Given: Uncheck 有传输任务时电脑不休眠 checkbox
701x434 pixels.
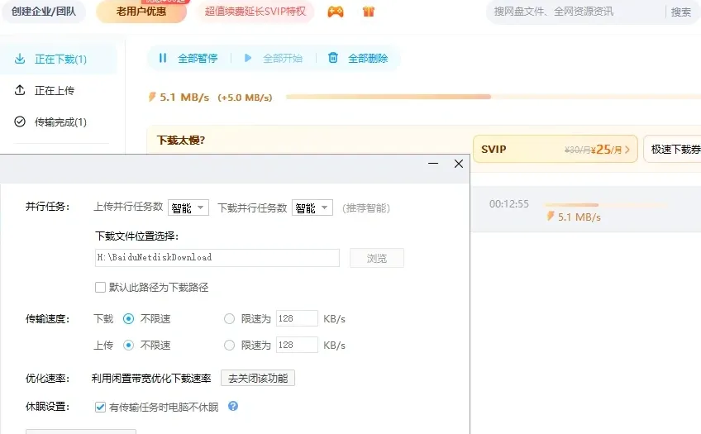Looking at the screenshot, I should click(x=100, y=408).
